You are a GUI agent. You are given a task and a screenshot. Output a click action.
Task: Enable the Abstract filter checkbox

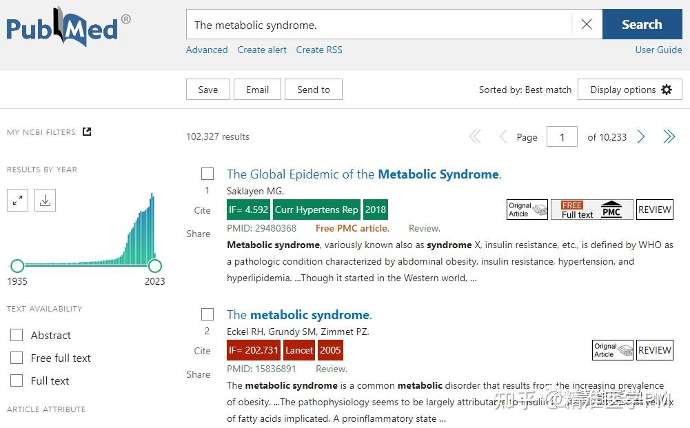tap(17, 335)
